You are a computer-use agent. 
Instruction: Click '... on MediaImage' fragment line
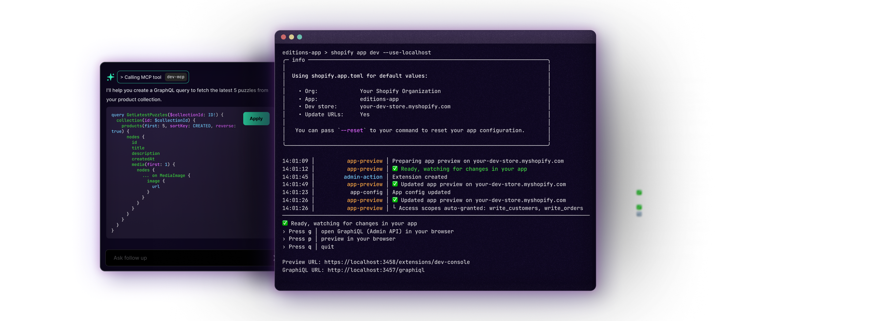166,176
